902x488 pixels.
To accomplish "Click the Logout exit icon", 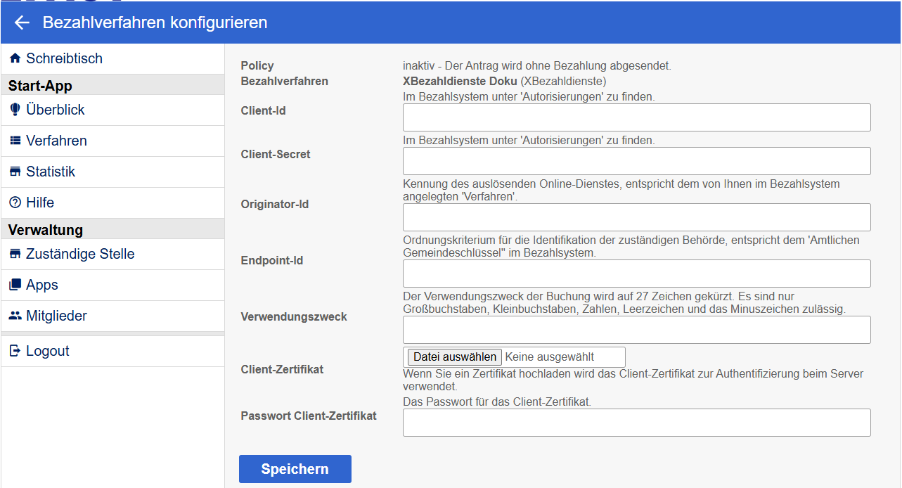I will tap(15, 352).
